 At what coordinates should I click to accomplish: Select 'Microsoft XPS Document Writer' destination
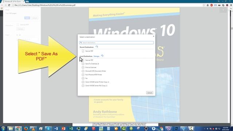click(x=95, y=71)
